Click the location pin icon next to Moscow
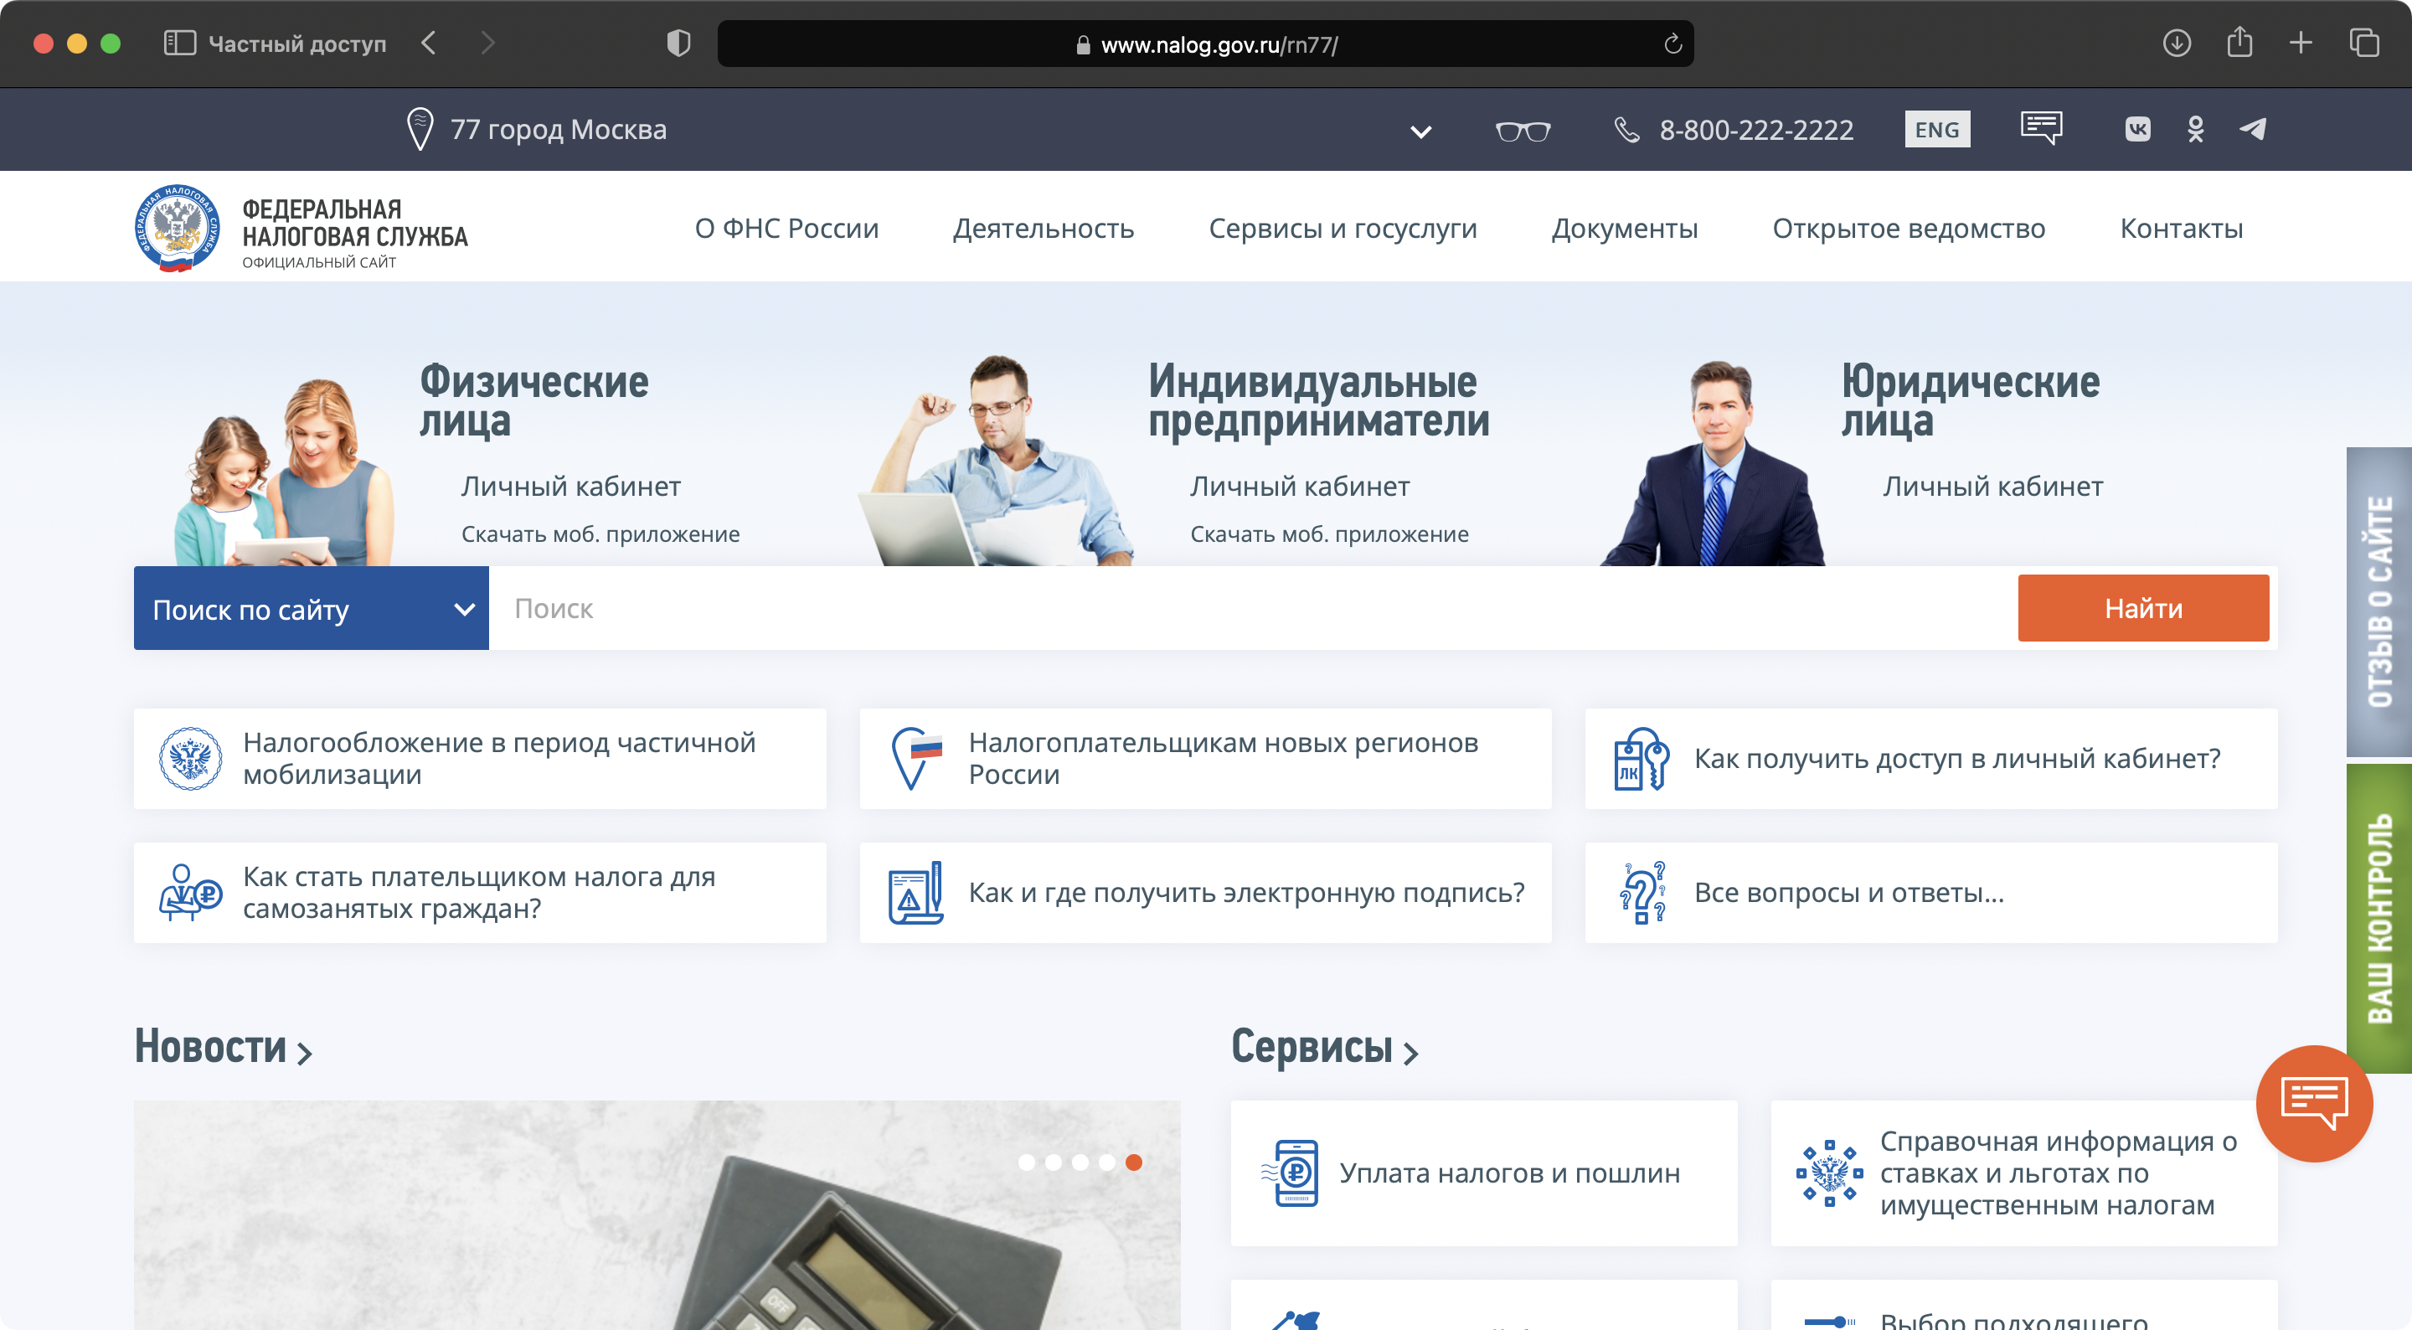 pos(420,129)
